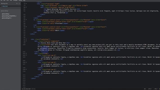The image size is (160, 90).
Task: Click line number 100 in the gutter
Action: (24, 45)
